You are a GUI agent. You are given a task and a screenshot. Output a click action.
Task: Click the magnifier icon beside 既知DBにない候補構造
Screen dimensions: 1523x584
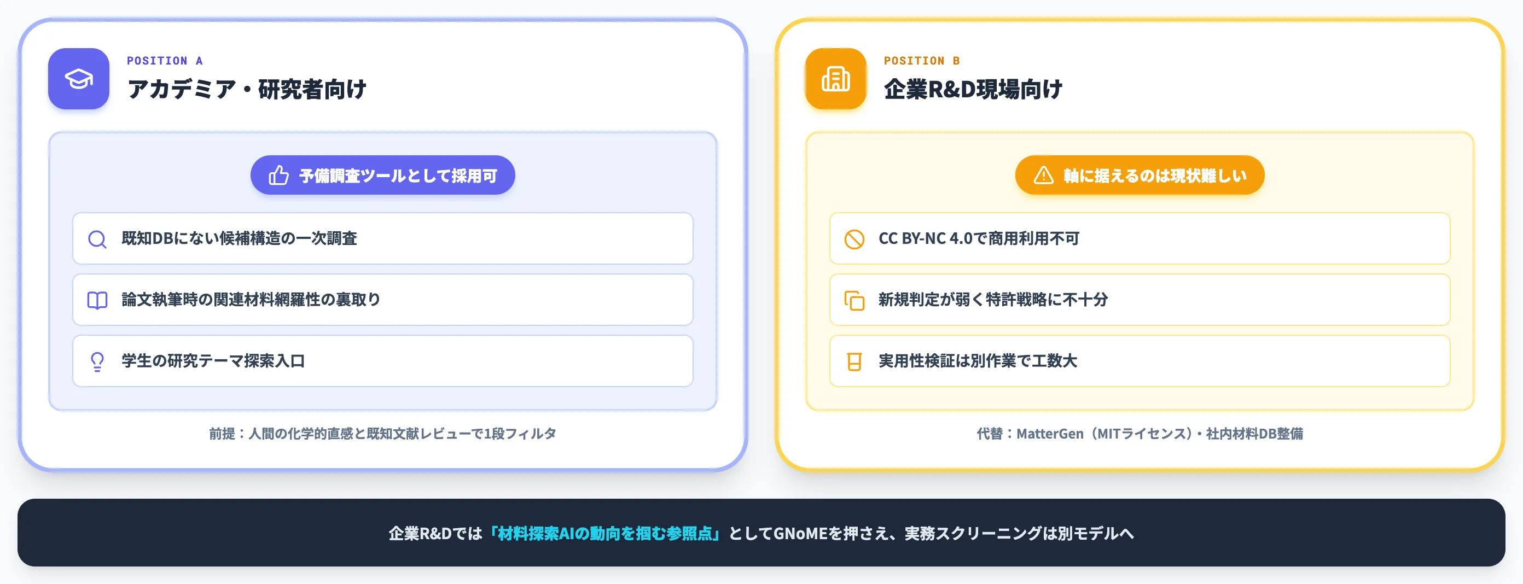pyautogui.click(x=97, y=239)
